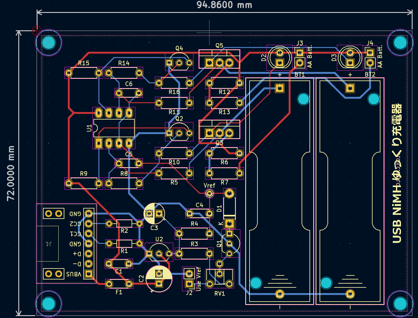Screen dimensions: 418x318
Task: Click the R10 reference label
Action: [x=174, y=162]
